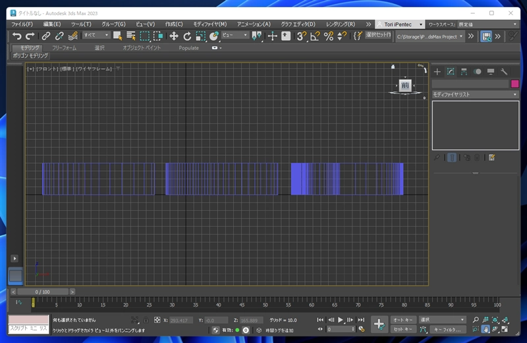Open the Tori iPentec account dropdown
The height and width of the screenshot is (343, 527).
click(399, 24)
